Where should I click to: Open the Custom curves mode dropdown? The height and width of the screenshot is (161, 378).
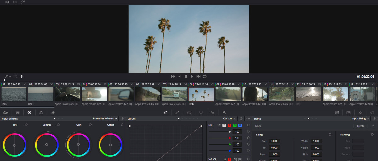[x=229, y=118]
